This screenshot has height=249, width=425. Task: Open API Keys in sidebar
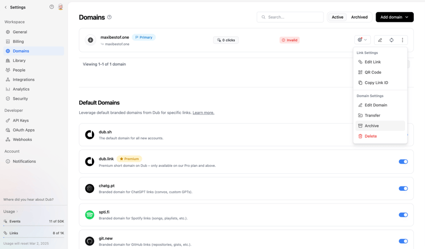pos(34,120)
